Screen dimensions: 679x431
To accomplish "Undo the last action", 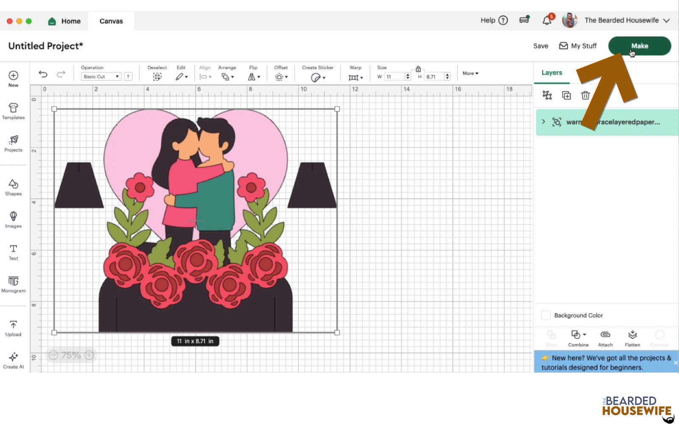I will (43, 74).
